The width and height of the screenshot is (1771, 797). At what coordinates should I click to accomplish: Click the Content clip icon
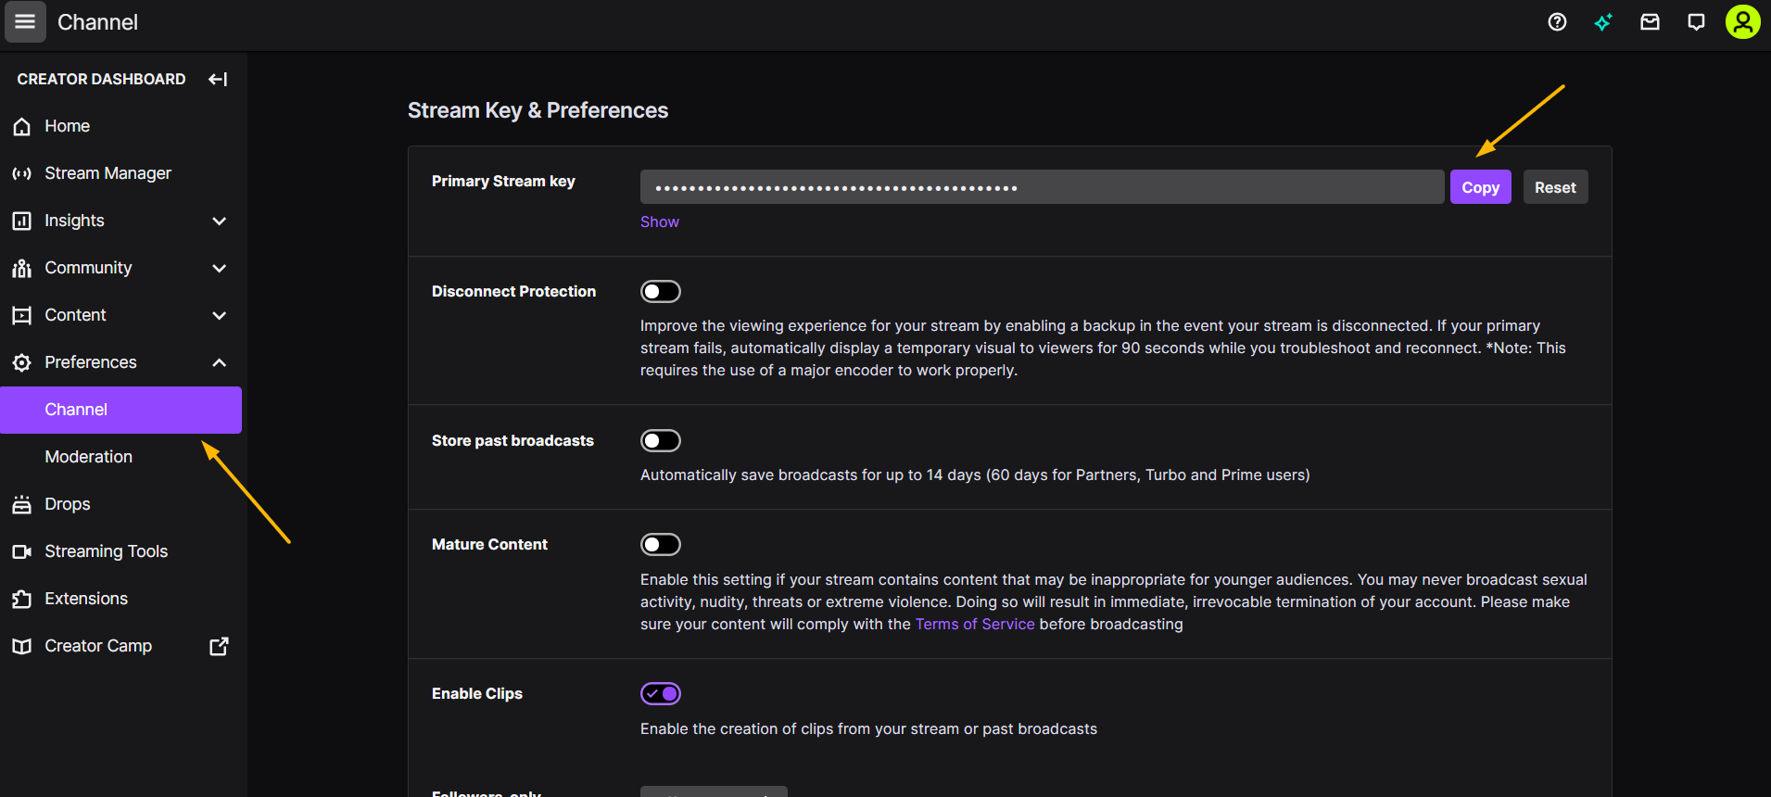(x=21, y=315)
